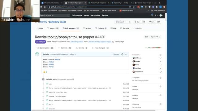The height and width of the screenshot is (111, 198).
Task: Click 'assign yourself' link under Assignees
Action: (x=143, y=81)
